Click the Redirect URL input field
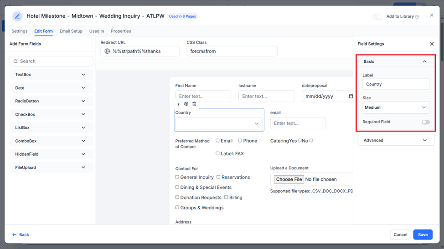The width and height of the screenshot is (444, 249). pos(140,51)
